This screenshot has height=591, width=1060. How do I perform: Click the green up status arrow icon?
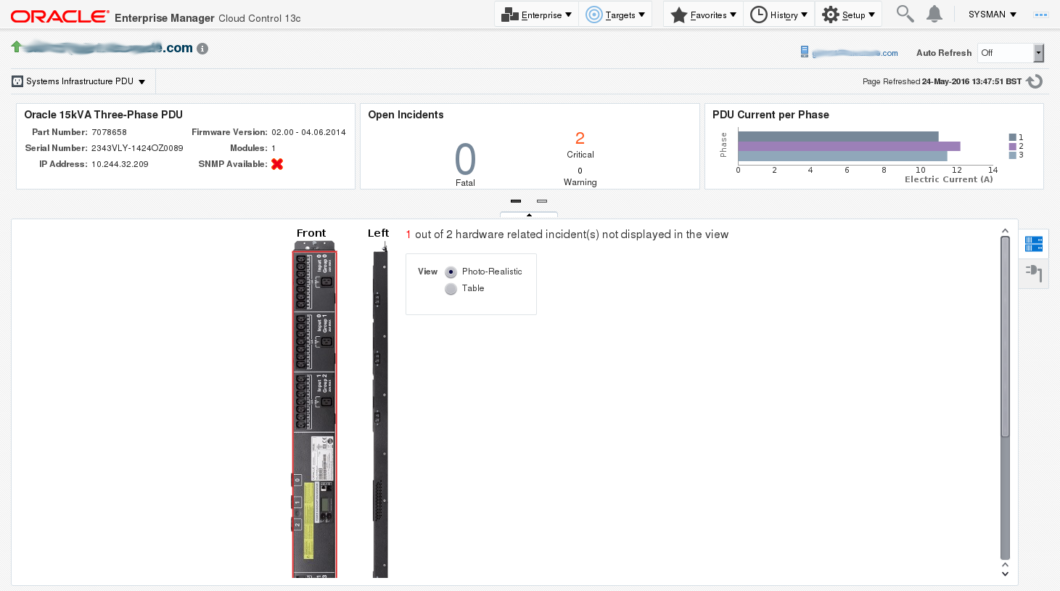click(x=17, y=46)
